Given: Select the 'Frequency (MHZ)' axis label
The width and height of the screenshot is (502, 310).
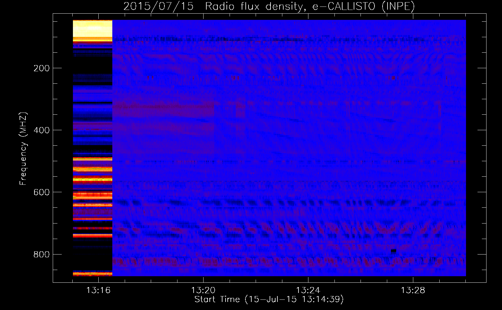Looking at the screenshot, I should [x=23, y=149].
